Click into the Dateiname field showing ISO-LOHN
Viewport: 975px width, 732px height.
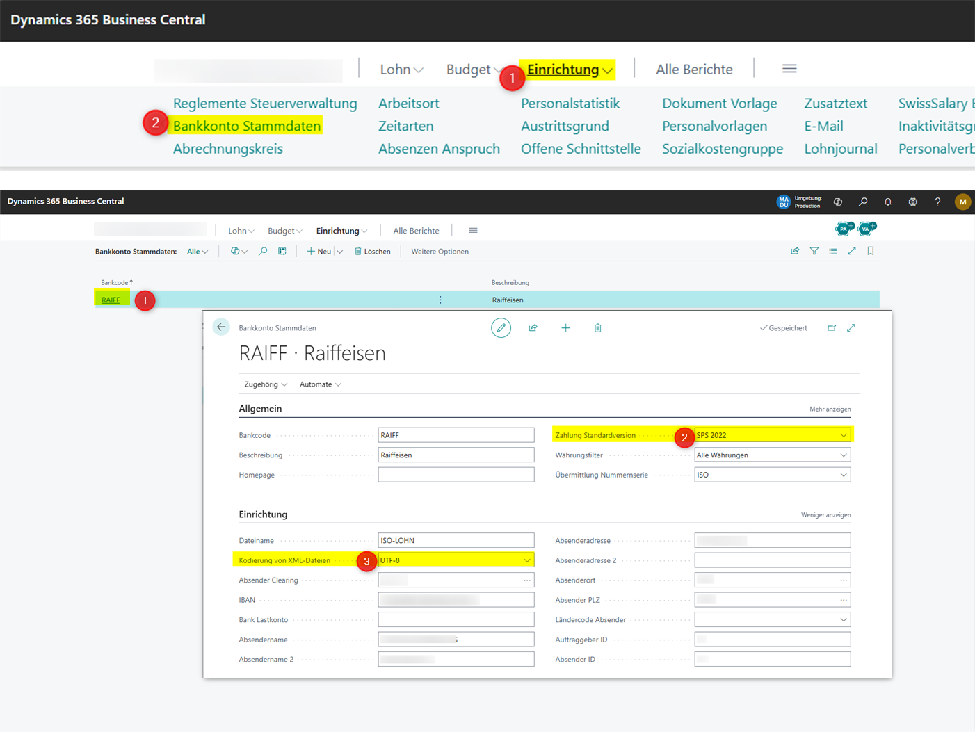(x=456, y=540)
